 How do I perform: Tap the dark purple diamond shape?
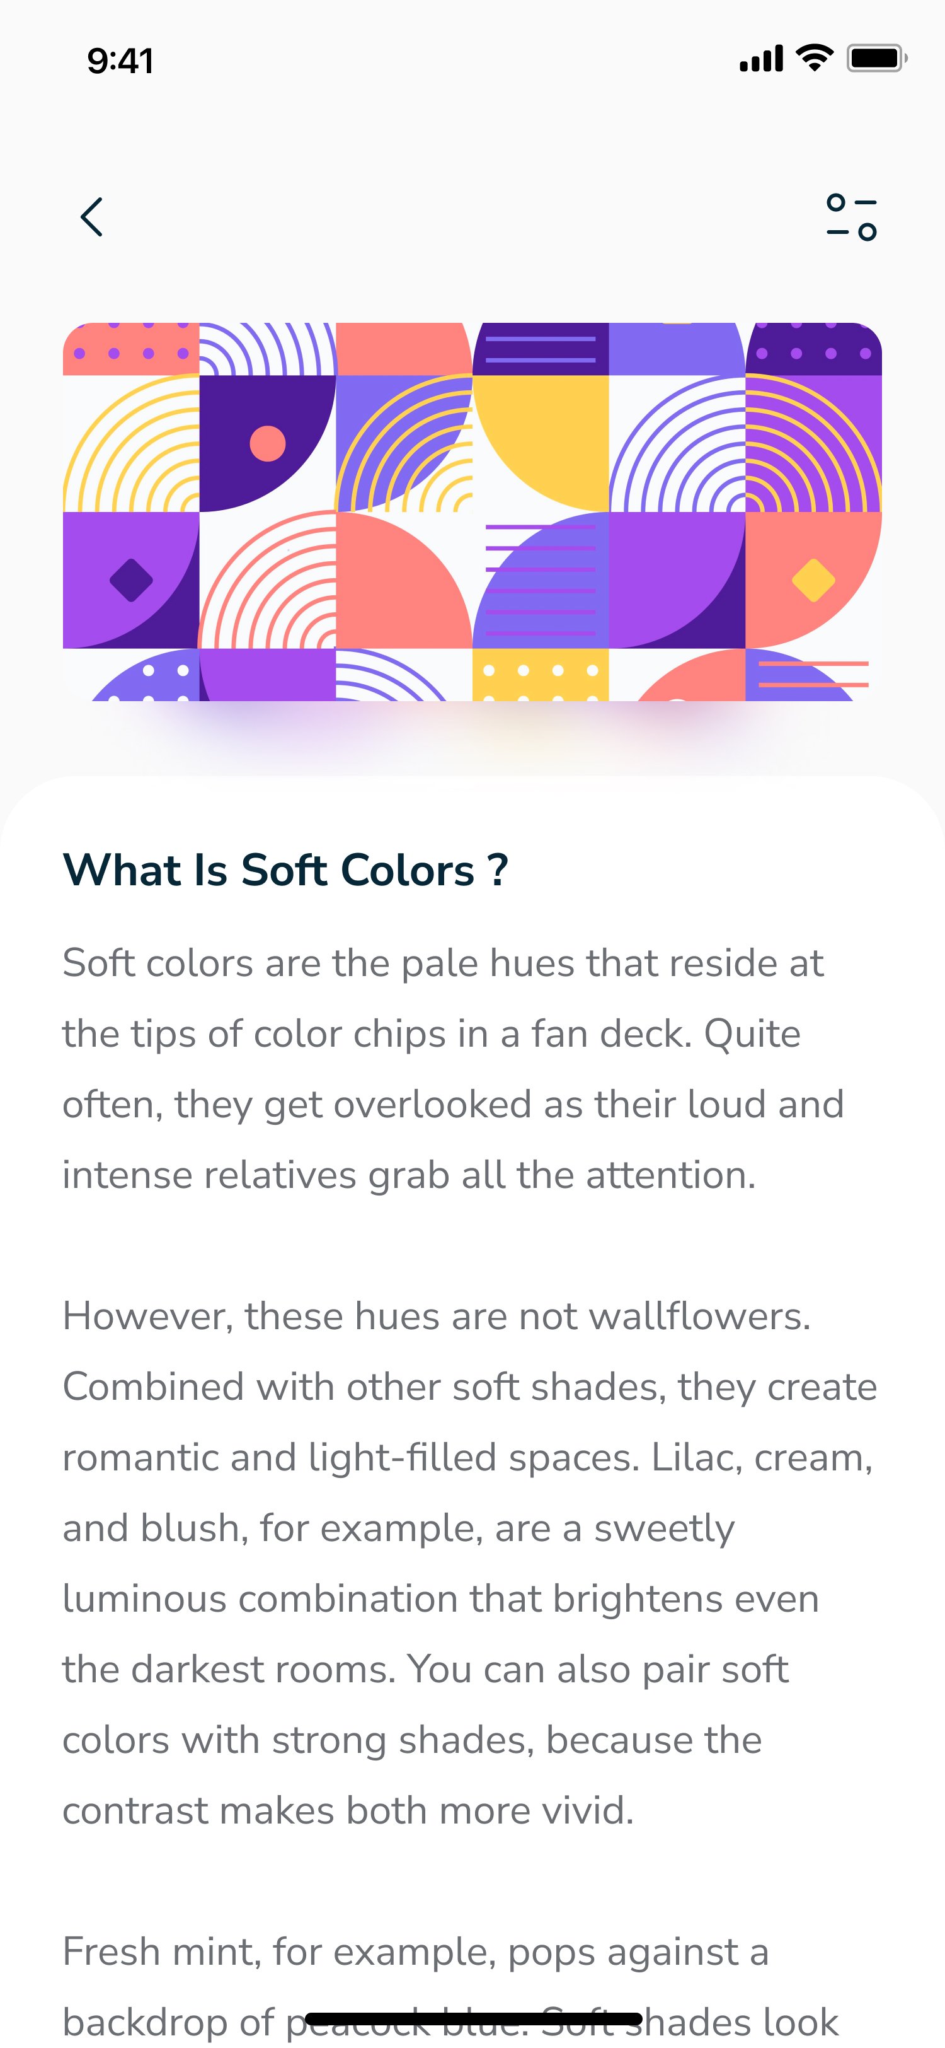tap(131, 580)
